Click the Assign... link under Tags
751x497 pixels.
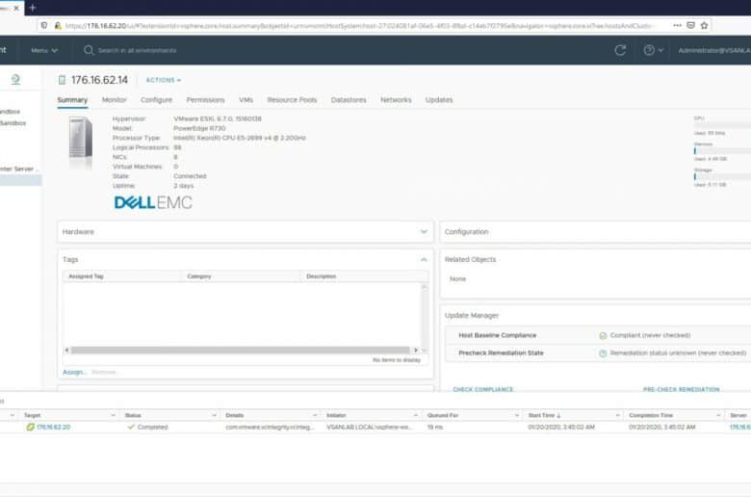pyautogui.click(x=74, y=372)
